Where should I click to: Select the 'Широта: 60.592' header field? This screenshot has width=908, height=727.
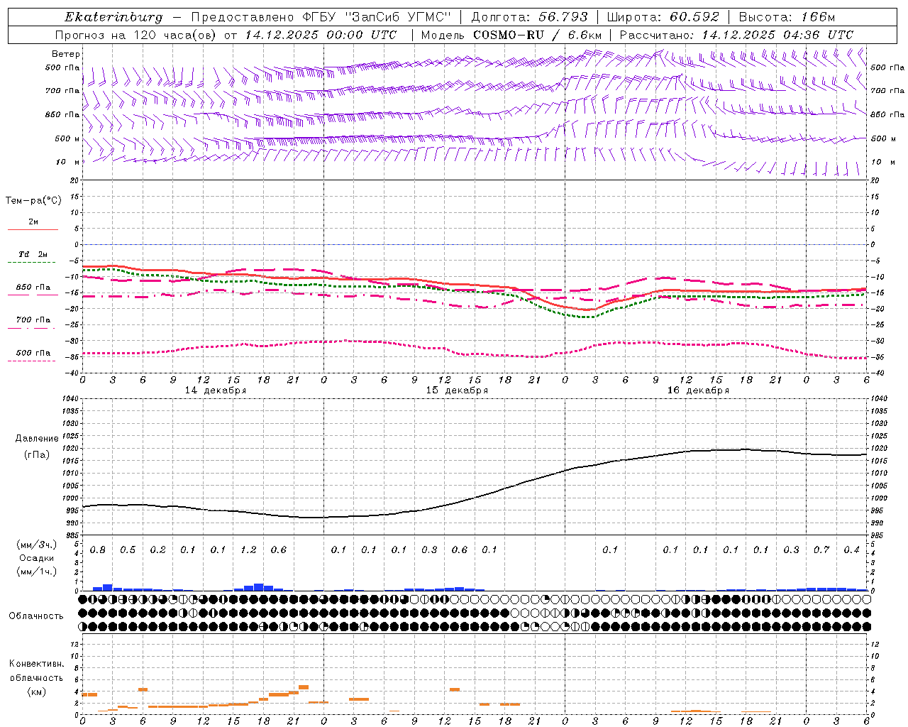tap(663, 17)
